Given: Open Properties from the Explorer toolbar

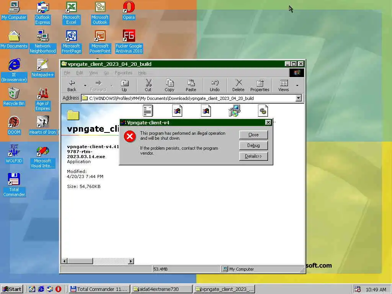Looking at the screenshot, I should point(260,85).
